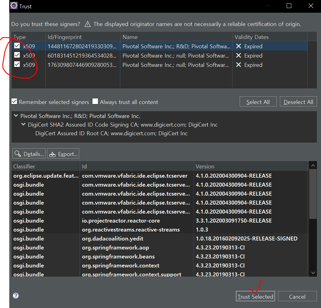Click fingerprint 17630980744690928005 3...

coord(82,65)
